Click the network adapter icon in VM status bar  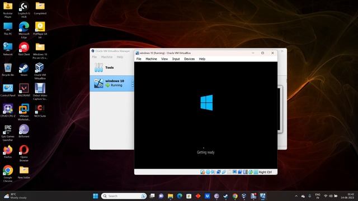[219, 172]
